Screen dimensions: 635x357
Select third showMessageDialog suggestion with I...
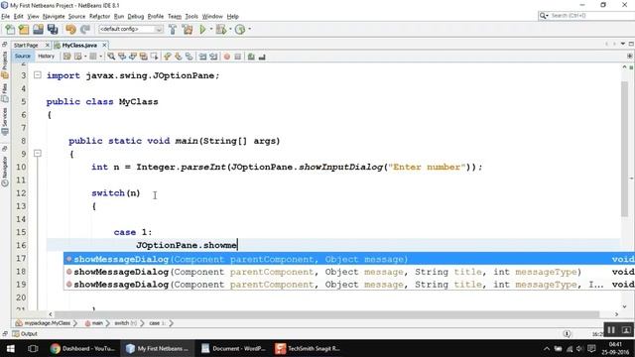(x=349, y=285)
